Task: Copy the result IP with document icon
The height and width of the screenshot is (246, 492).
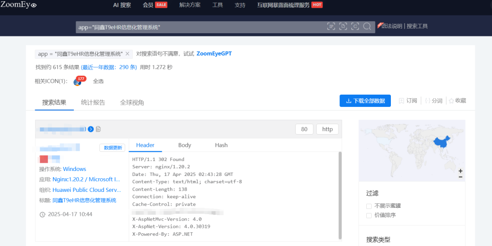Action: [98, 129]
